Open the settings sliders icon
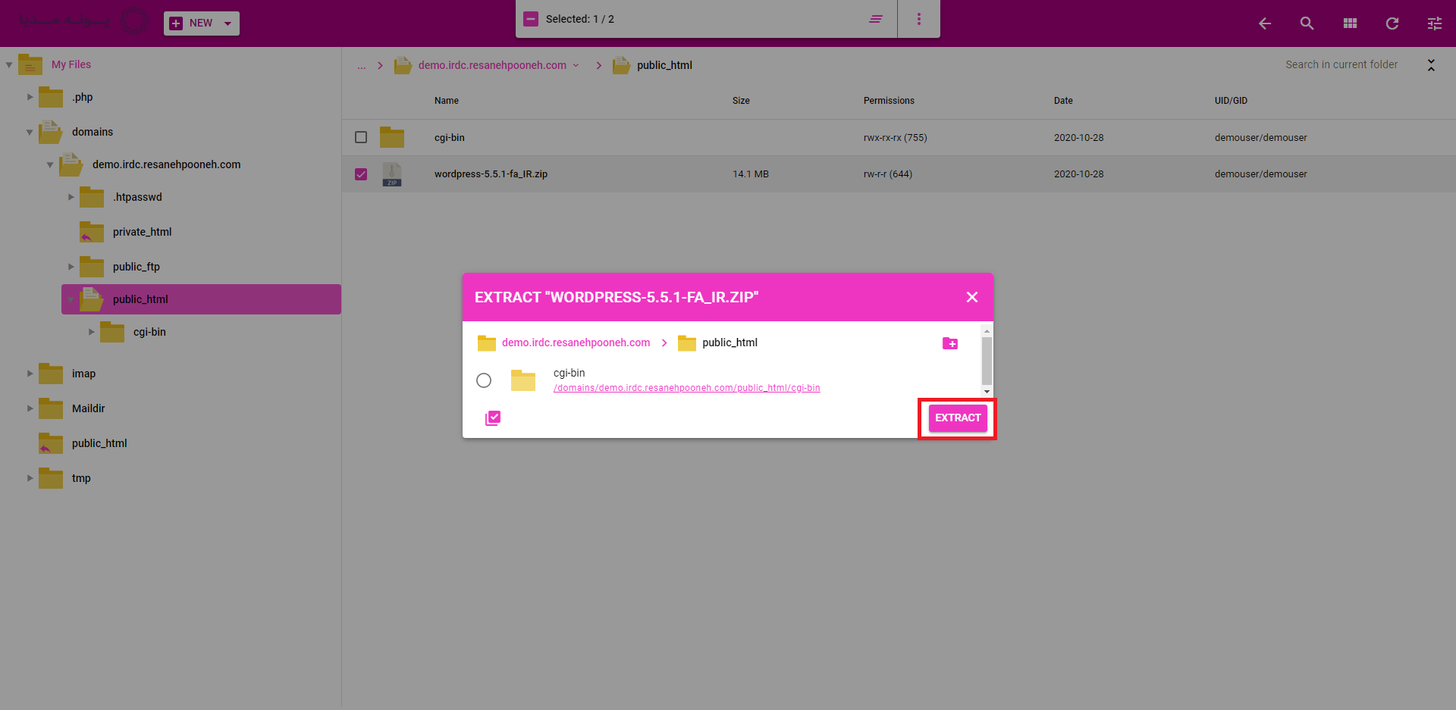This screenshot has height=710, width=1456. [1435, 23]
